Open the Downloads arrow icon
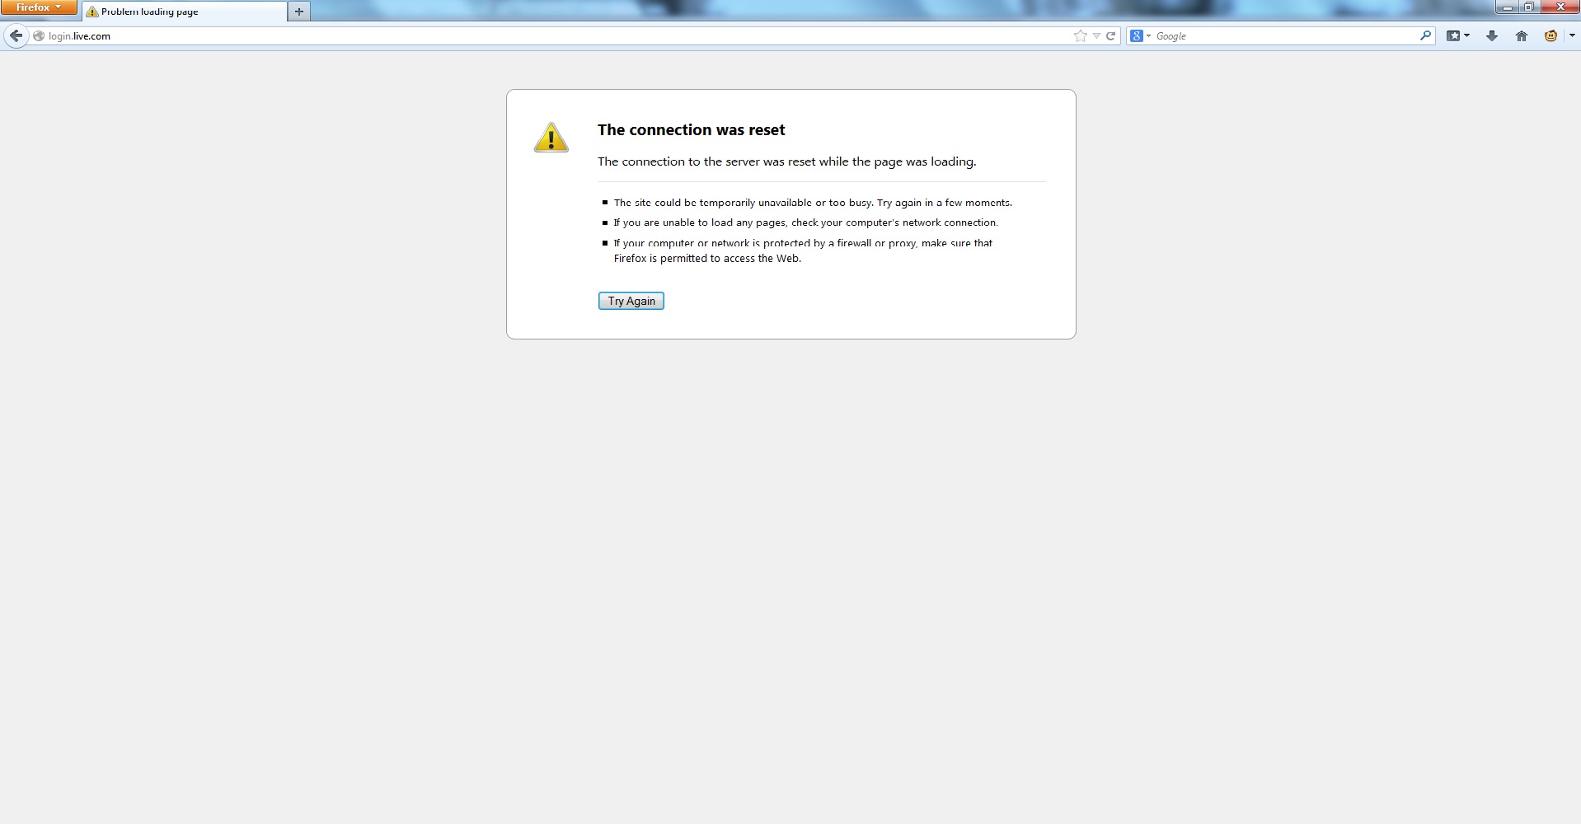The width and height of the screenshot is (1581, 824). [1491, 35]
